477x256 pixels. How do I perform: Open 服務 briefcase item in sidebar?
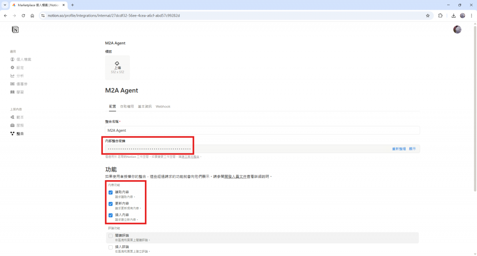coord(17,125)
